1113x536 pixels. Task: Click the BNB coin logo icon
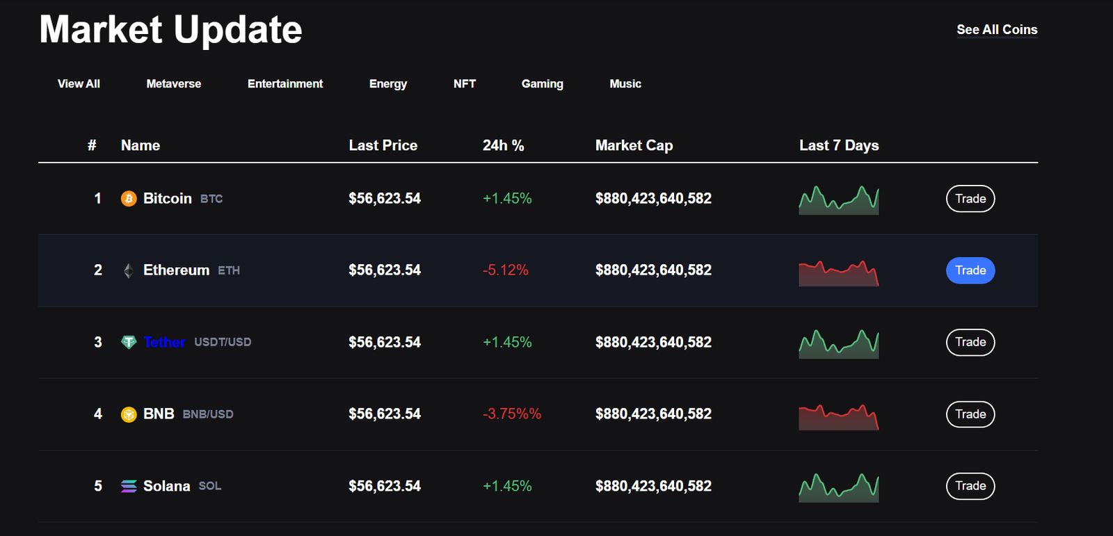tap(129, 414)
